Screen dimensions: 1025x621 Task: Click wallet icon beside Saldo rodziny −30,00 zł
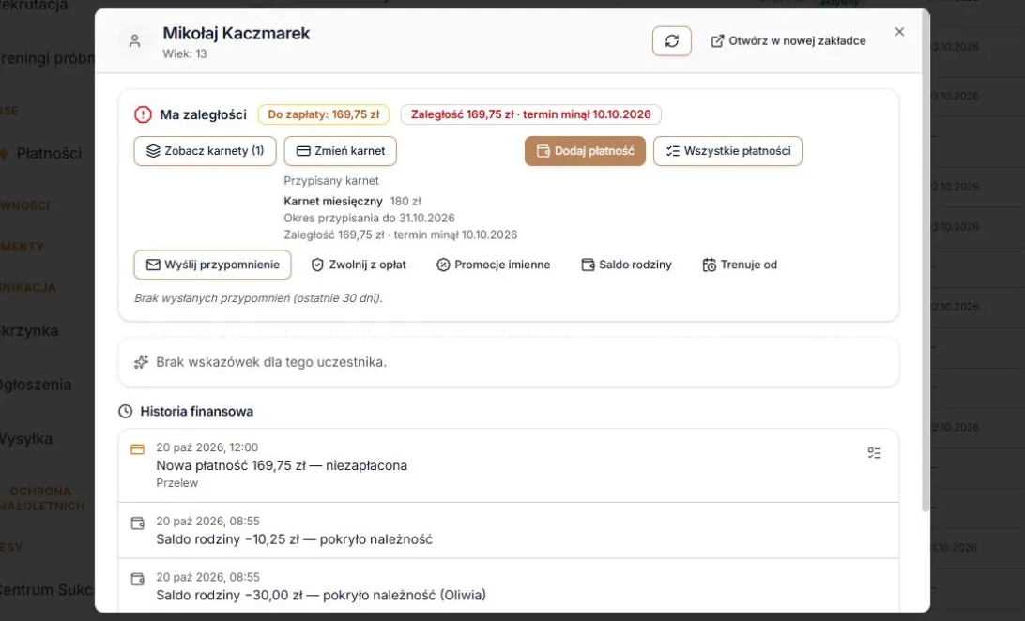pyautogui.click(x=137, y=579)
